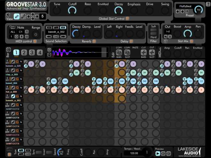Toggle the Reverb section orange enable button
Image resolution: width=211 pixels, height=158 pixels.
point(94,41)
